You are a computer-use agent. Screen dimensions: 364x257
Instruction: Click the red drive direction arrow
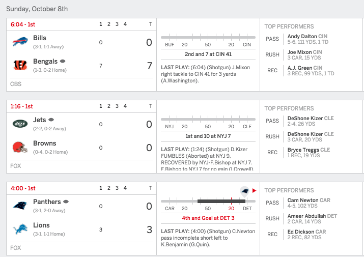tap(254, 191)
